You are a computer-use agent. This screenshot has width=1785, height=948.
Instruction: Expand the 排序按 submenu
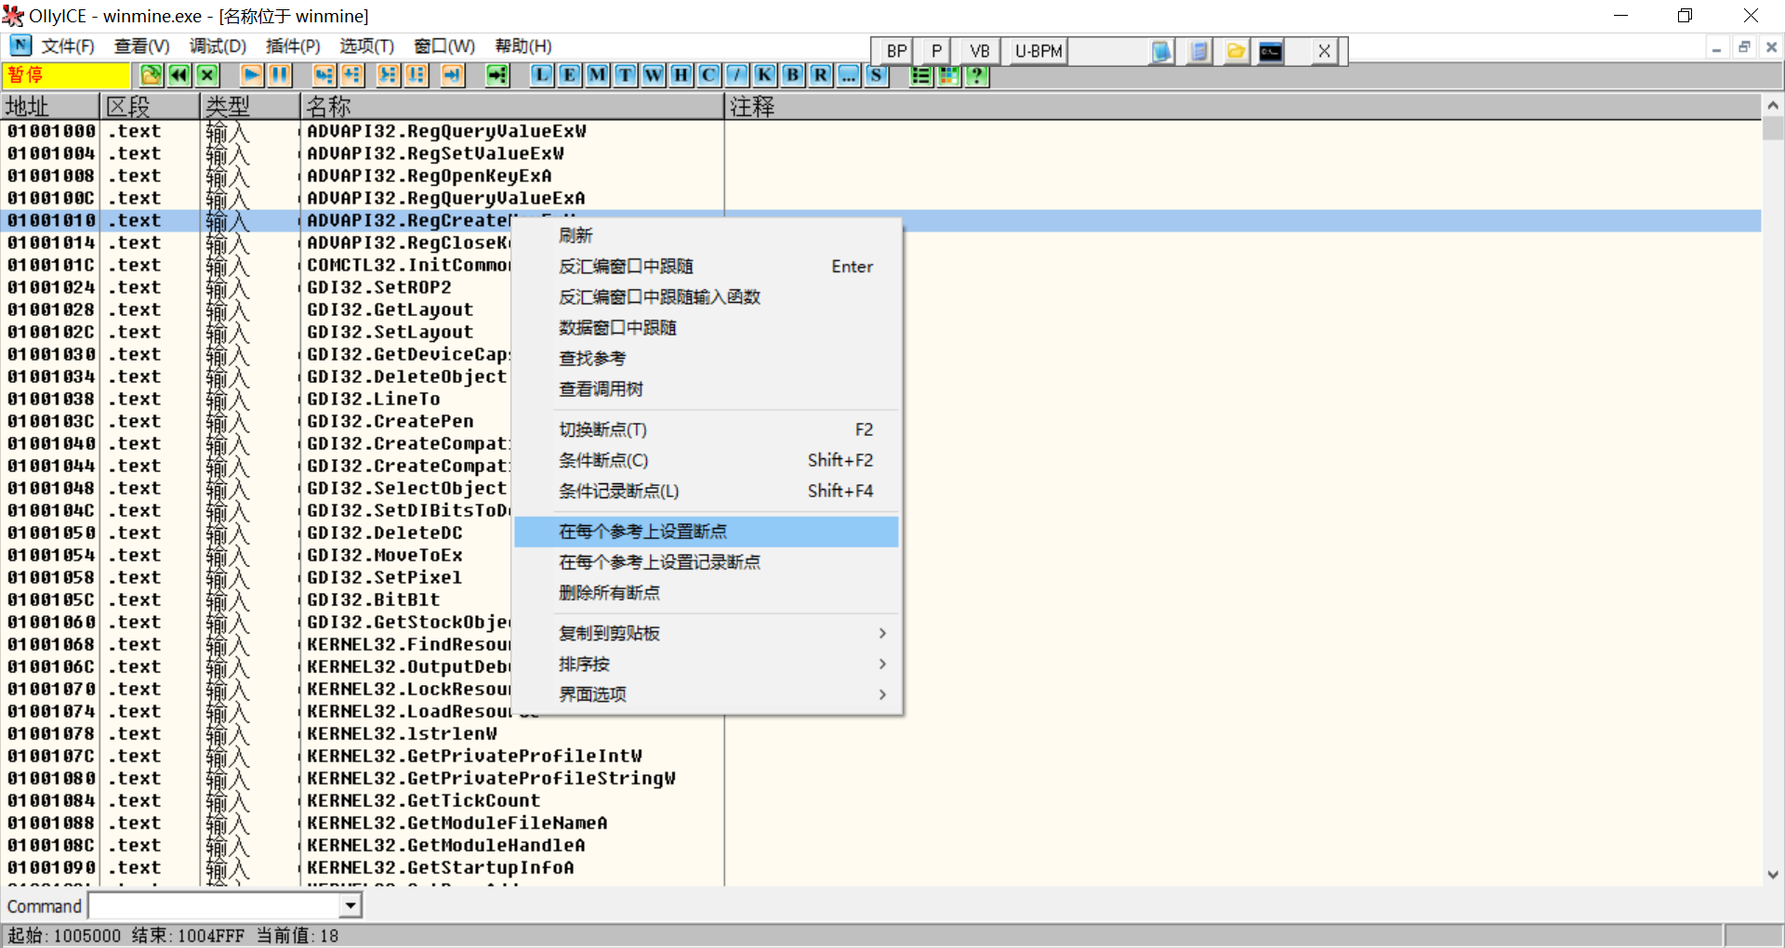pos(707,664)
